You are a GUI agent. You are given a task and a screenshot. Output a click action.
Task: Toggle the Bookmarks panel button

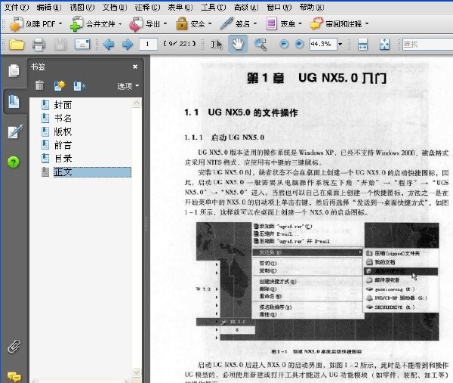pyautogui.click(x=14, y=101)
